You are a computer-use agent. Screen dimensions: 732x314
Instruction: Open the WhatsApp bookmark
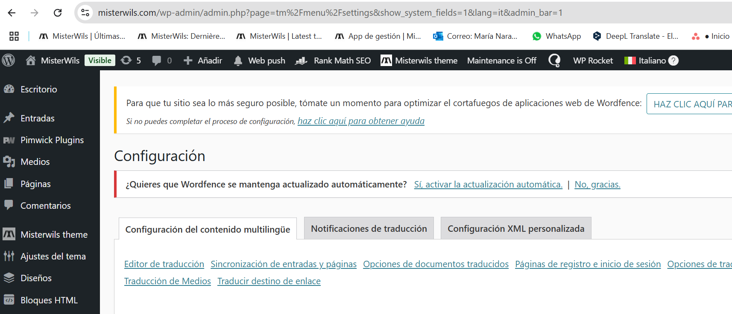click(556, 36)
